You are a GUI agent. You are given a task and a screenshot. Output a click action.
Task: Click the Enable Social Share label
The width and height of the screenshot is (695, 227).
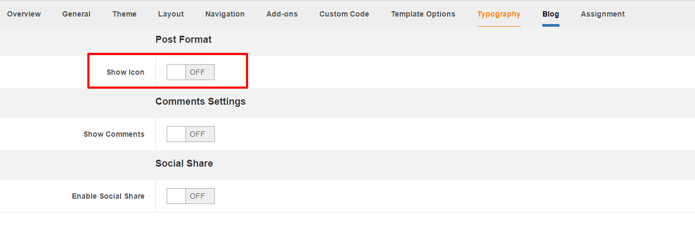pos(108,196)
